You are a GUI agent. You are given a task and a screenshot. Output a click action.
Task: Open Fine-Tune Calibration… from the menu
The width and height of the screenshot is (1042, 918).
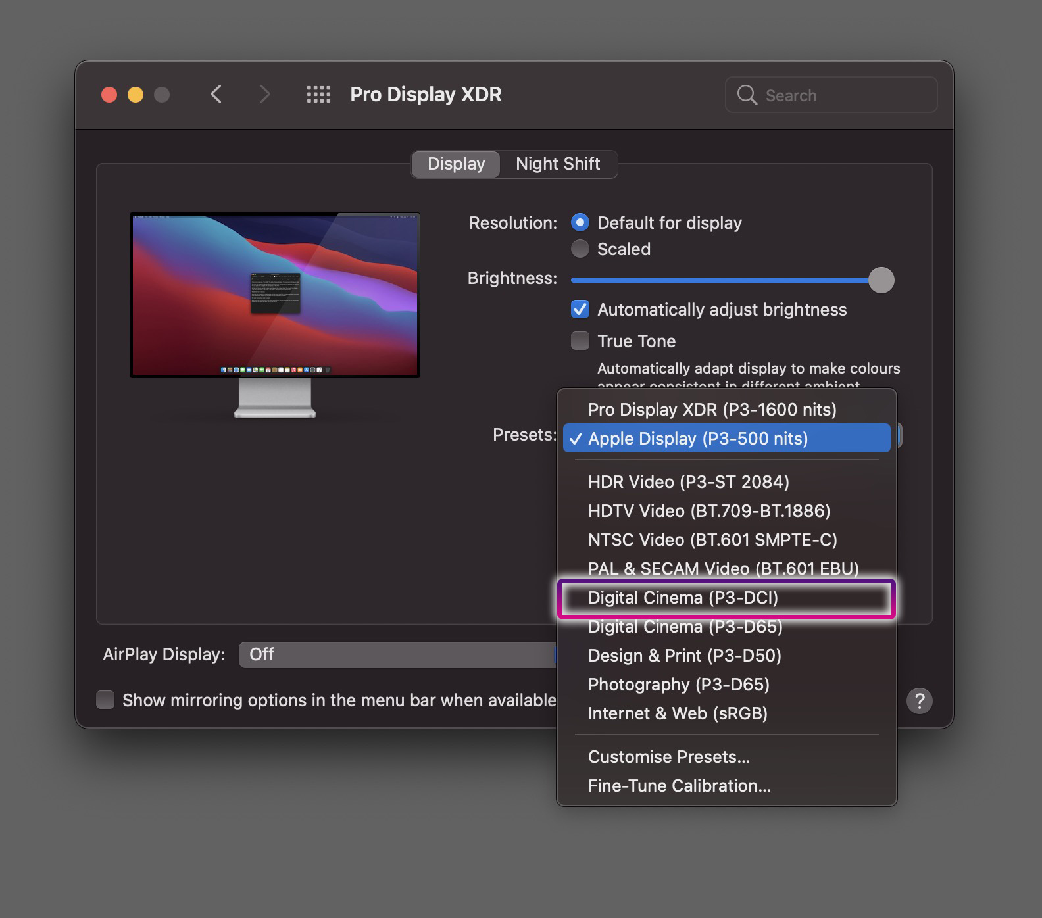pyautogui.click(x=726, y=786)
